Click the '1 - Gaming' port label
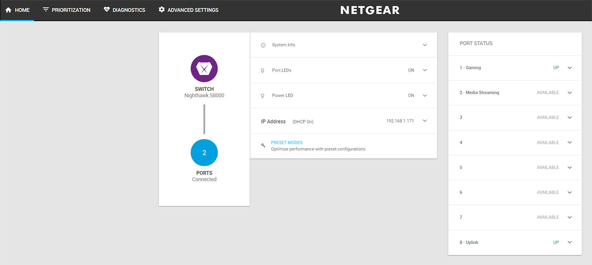The image size is (592, 265). tap(470, 68)
